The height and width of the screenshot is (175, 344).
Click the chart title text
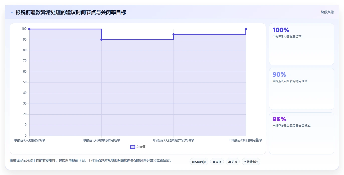71,12
